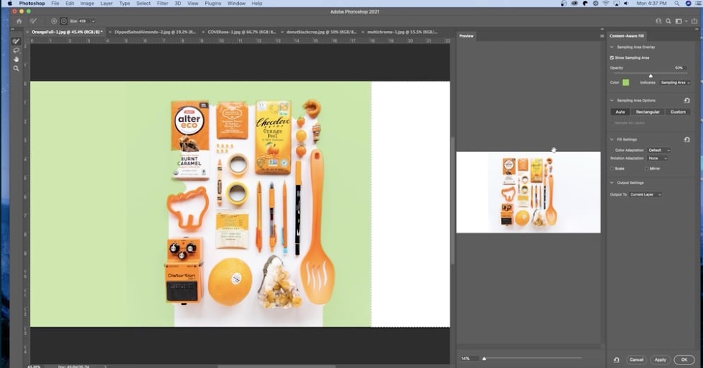Open the Color Adaptation dropdown
Image resolution: width=703 pixels, height=368 pixels.
click(x=658, y=150)
